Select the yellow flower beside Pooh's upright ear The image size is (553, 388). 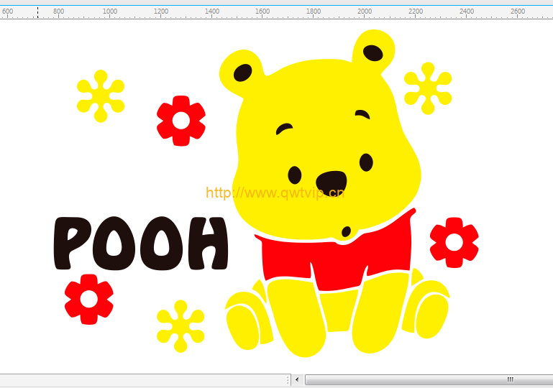tap(428, 88)
